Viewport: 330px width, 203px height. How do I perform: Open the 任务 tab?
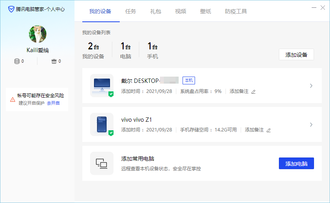[131, 11]
